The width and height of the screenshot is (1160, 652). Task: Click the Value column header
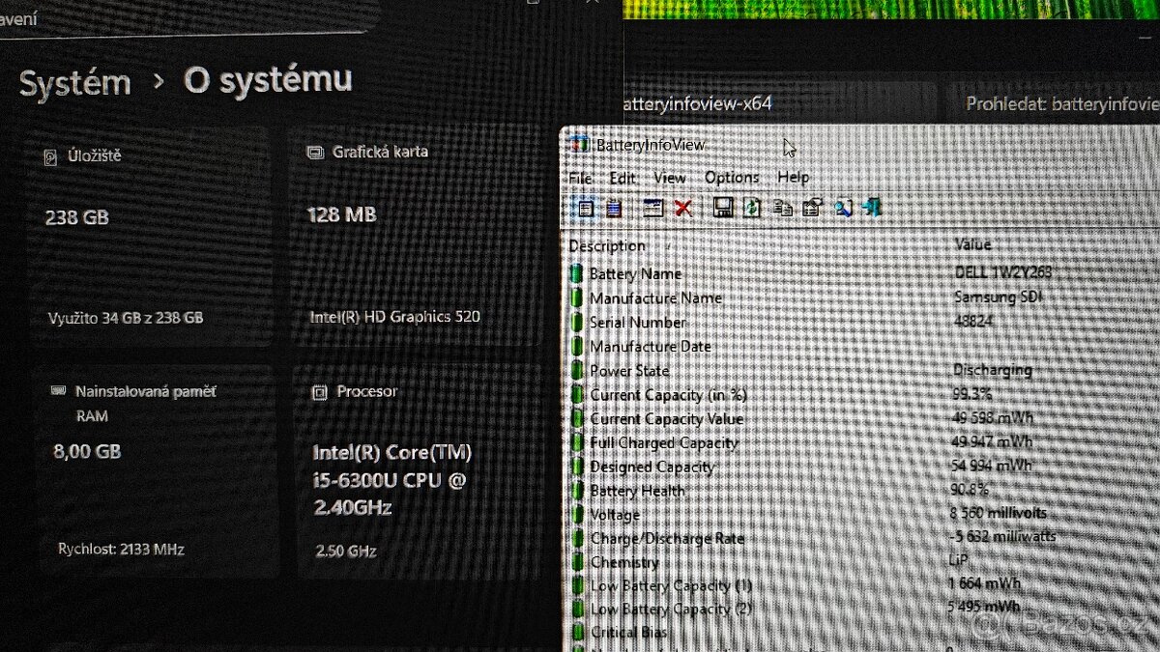click(972, 244)
